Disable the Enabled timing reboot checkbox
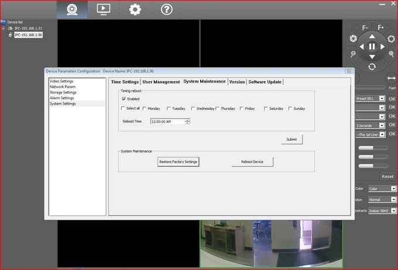Image resolution: width=398 pixels, height=270 pixels. pyautogui.click(x=123, y=99)
